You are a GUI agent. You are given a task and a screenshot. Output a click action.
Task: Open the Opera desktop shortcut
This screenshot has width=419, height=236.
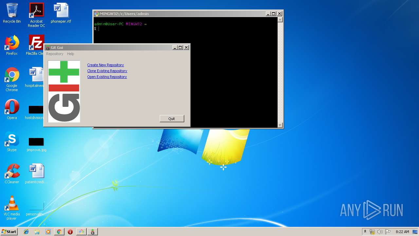[12, 109]
